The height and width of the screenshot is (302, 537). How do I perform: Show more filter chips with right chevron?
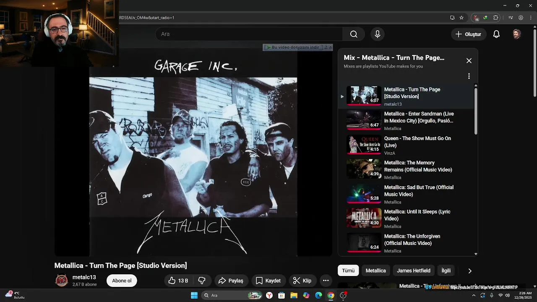pos(469,271)
